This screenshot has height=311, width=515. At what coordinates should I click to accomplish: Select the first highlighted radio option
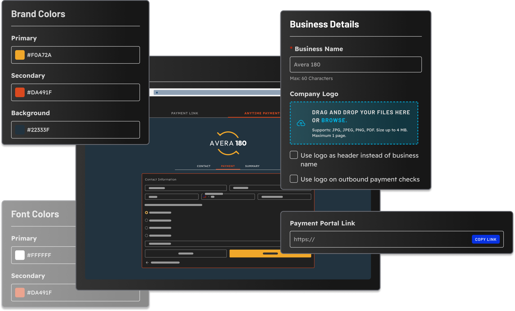click(x=146, y=213)
